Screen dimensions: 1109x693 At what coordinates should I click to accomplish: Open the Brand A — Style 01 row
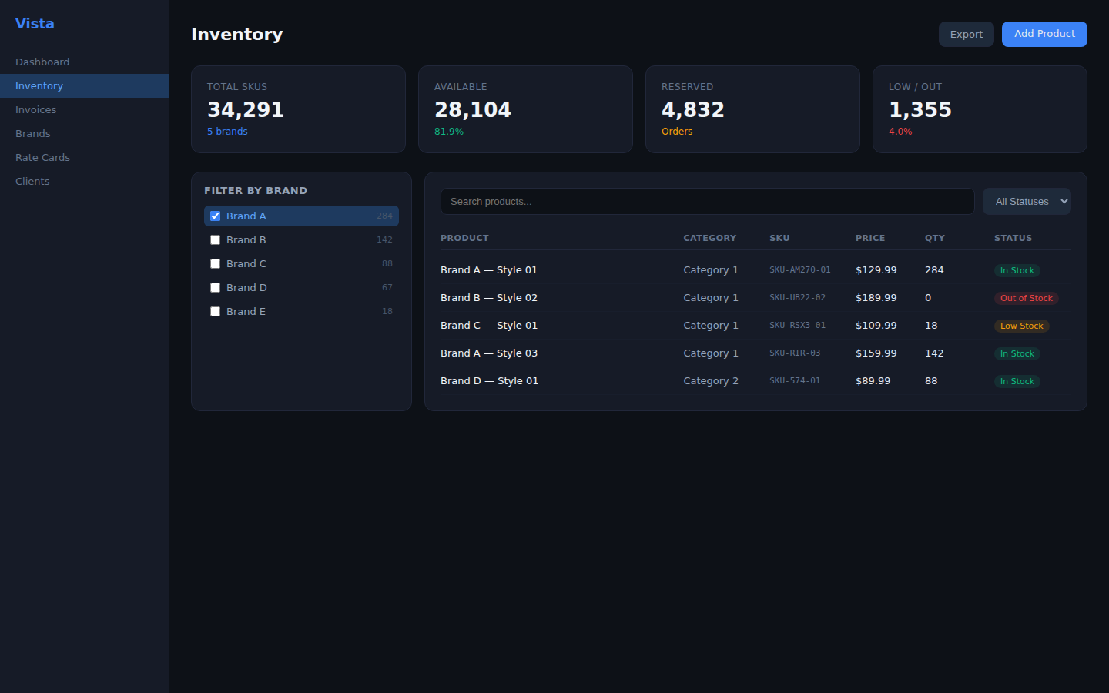(x=489, y=270)
